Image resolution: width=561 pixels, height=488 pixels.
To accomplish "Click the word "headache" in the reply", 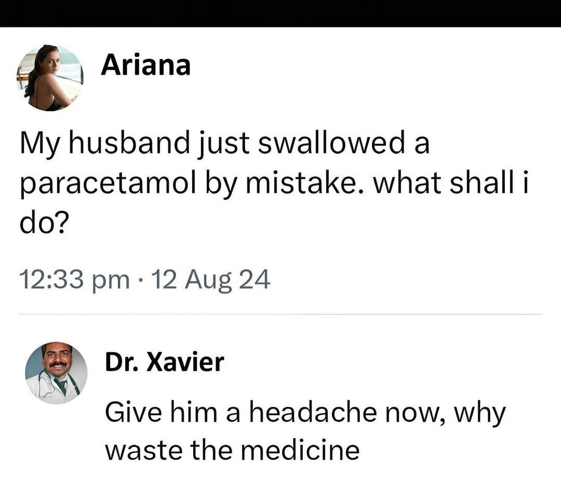I will click(311, 413).
